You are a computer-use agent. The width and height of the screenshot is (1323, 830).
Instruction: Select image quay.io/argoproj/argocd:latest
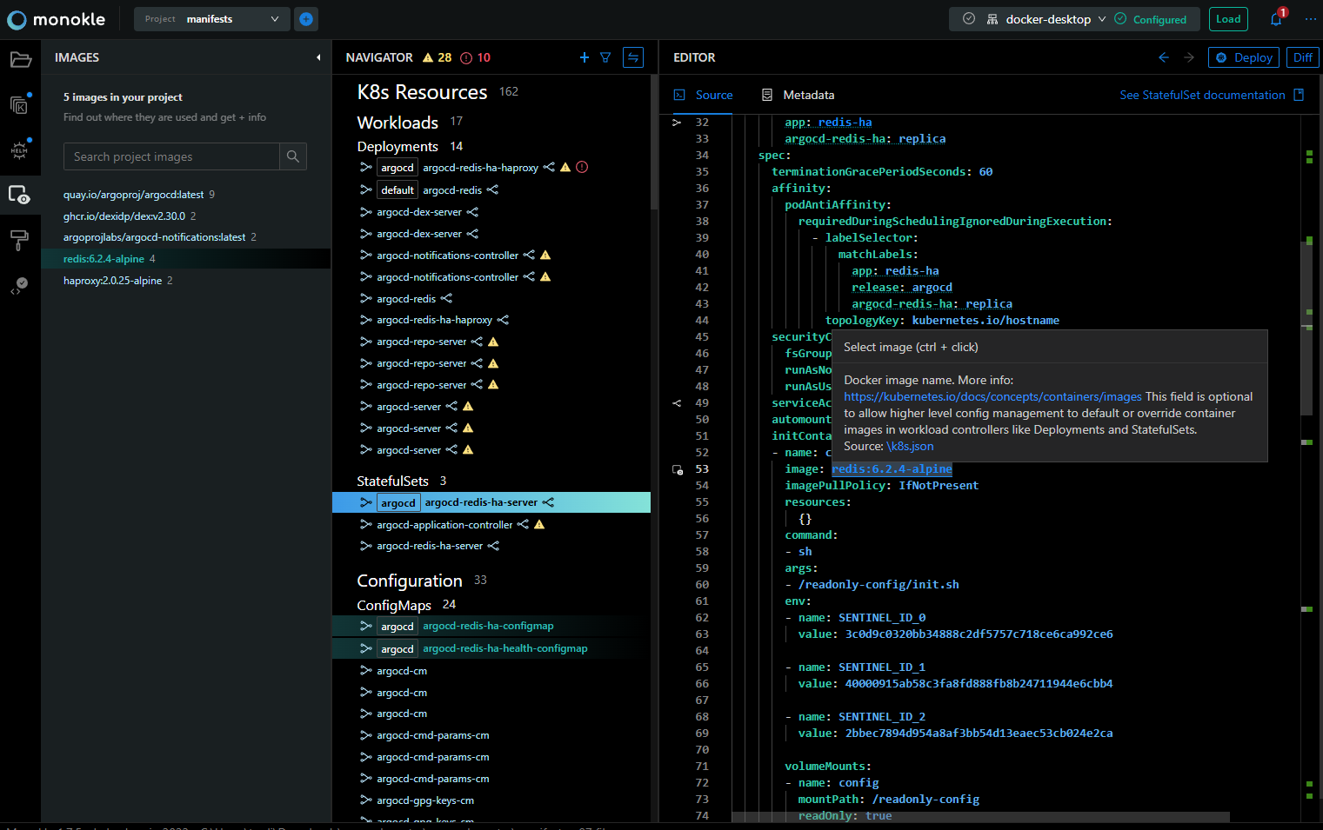tap(133, 195)
